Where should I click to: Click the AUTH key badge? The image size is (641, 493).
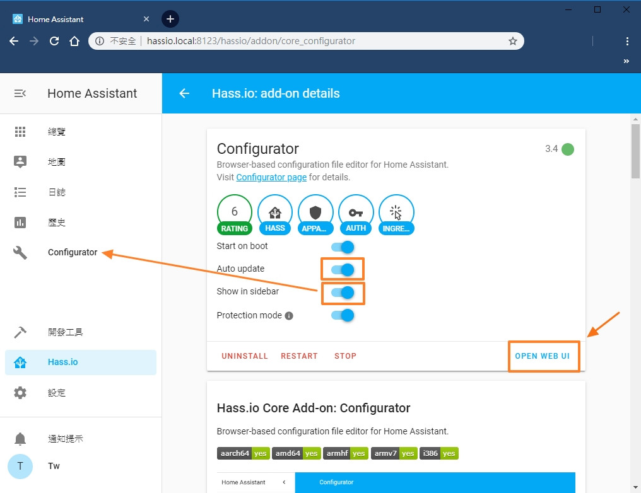[x=356, y=215]
